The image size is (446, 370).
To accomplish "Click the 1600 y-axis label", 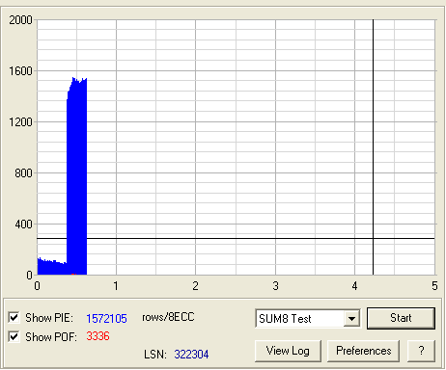I will coord(20,71).
